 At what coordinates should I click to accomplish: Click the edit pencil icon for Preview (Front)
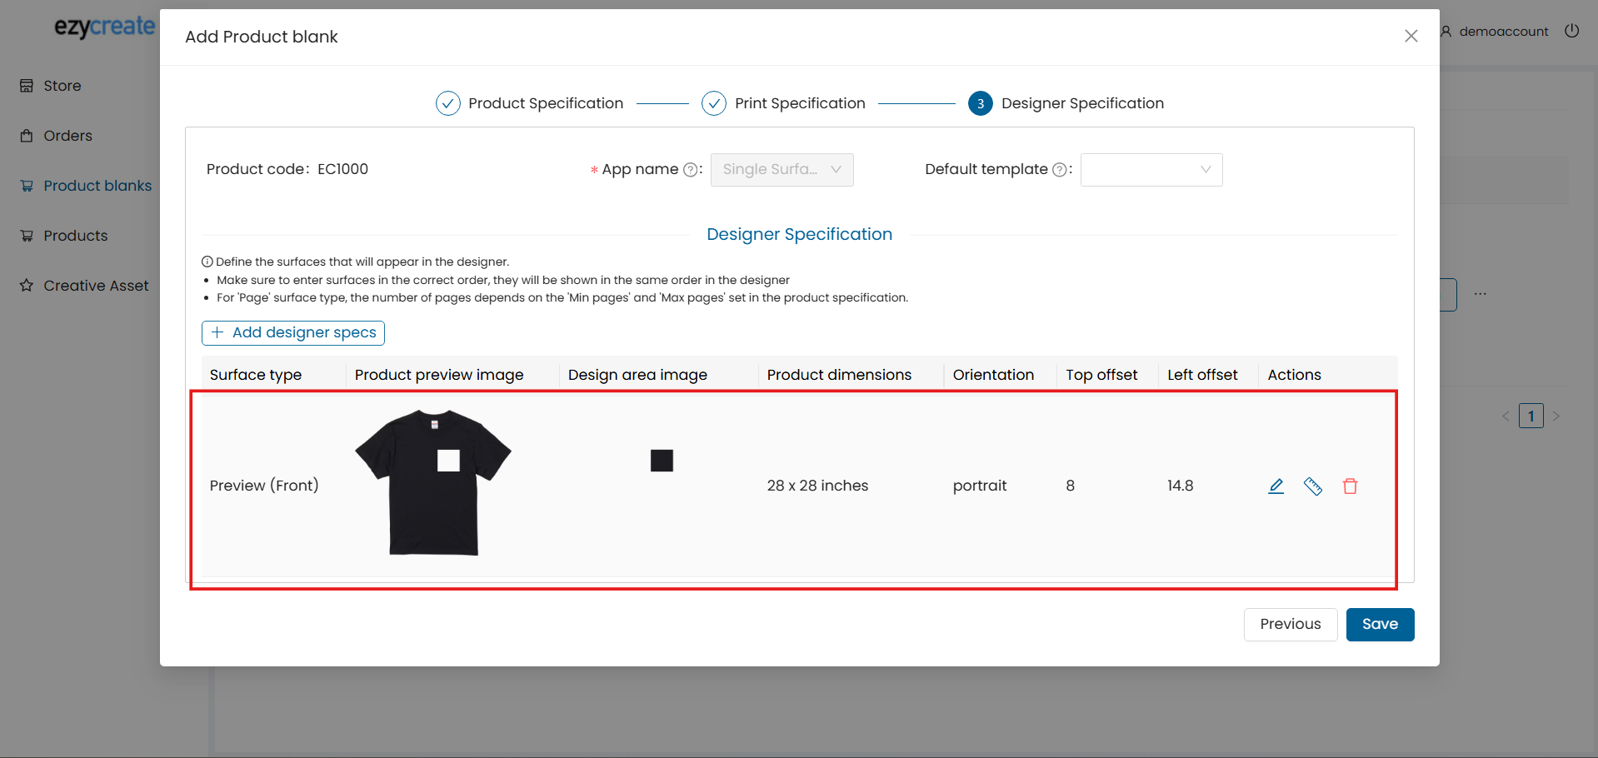tap(1276, 486)
